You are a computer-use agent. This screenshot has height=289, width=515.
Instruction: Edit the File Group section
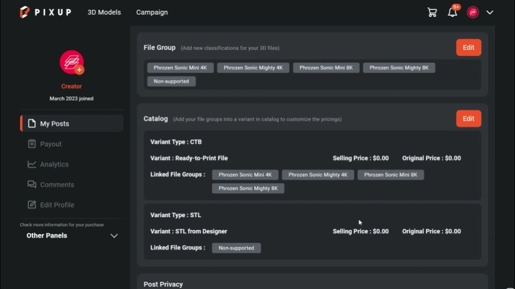(x=468, y=47)
